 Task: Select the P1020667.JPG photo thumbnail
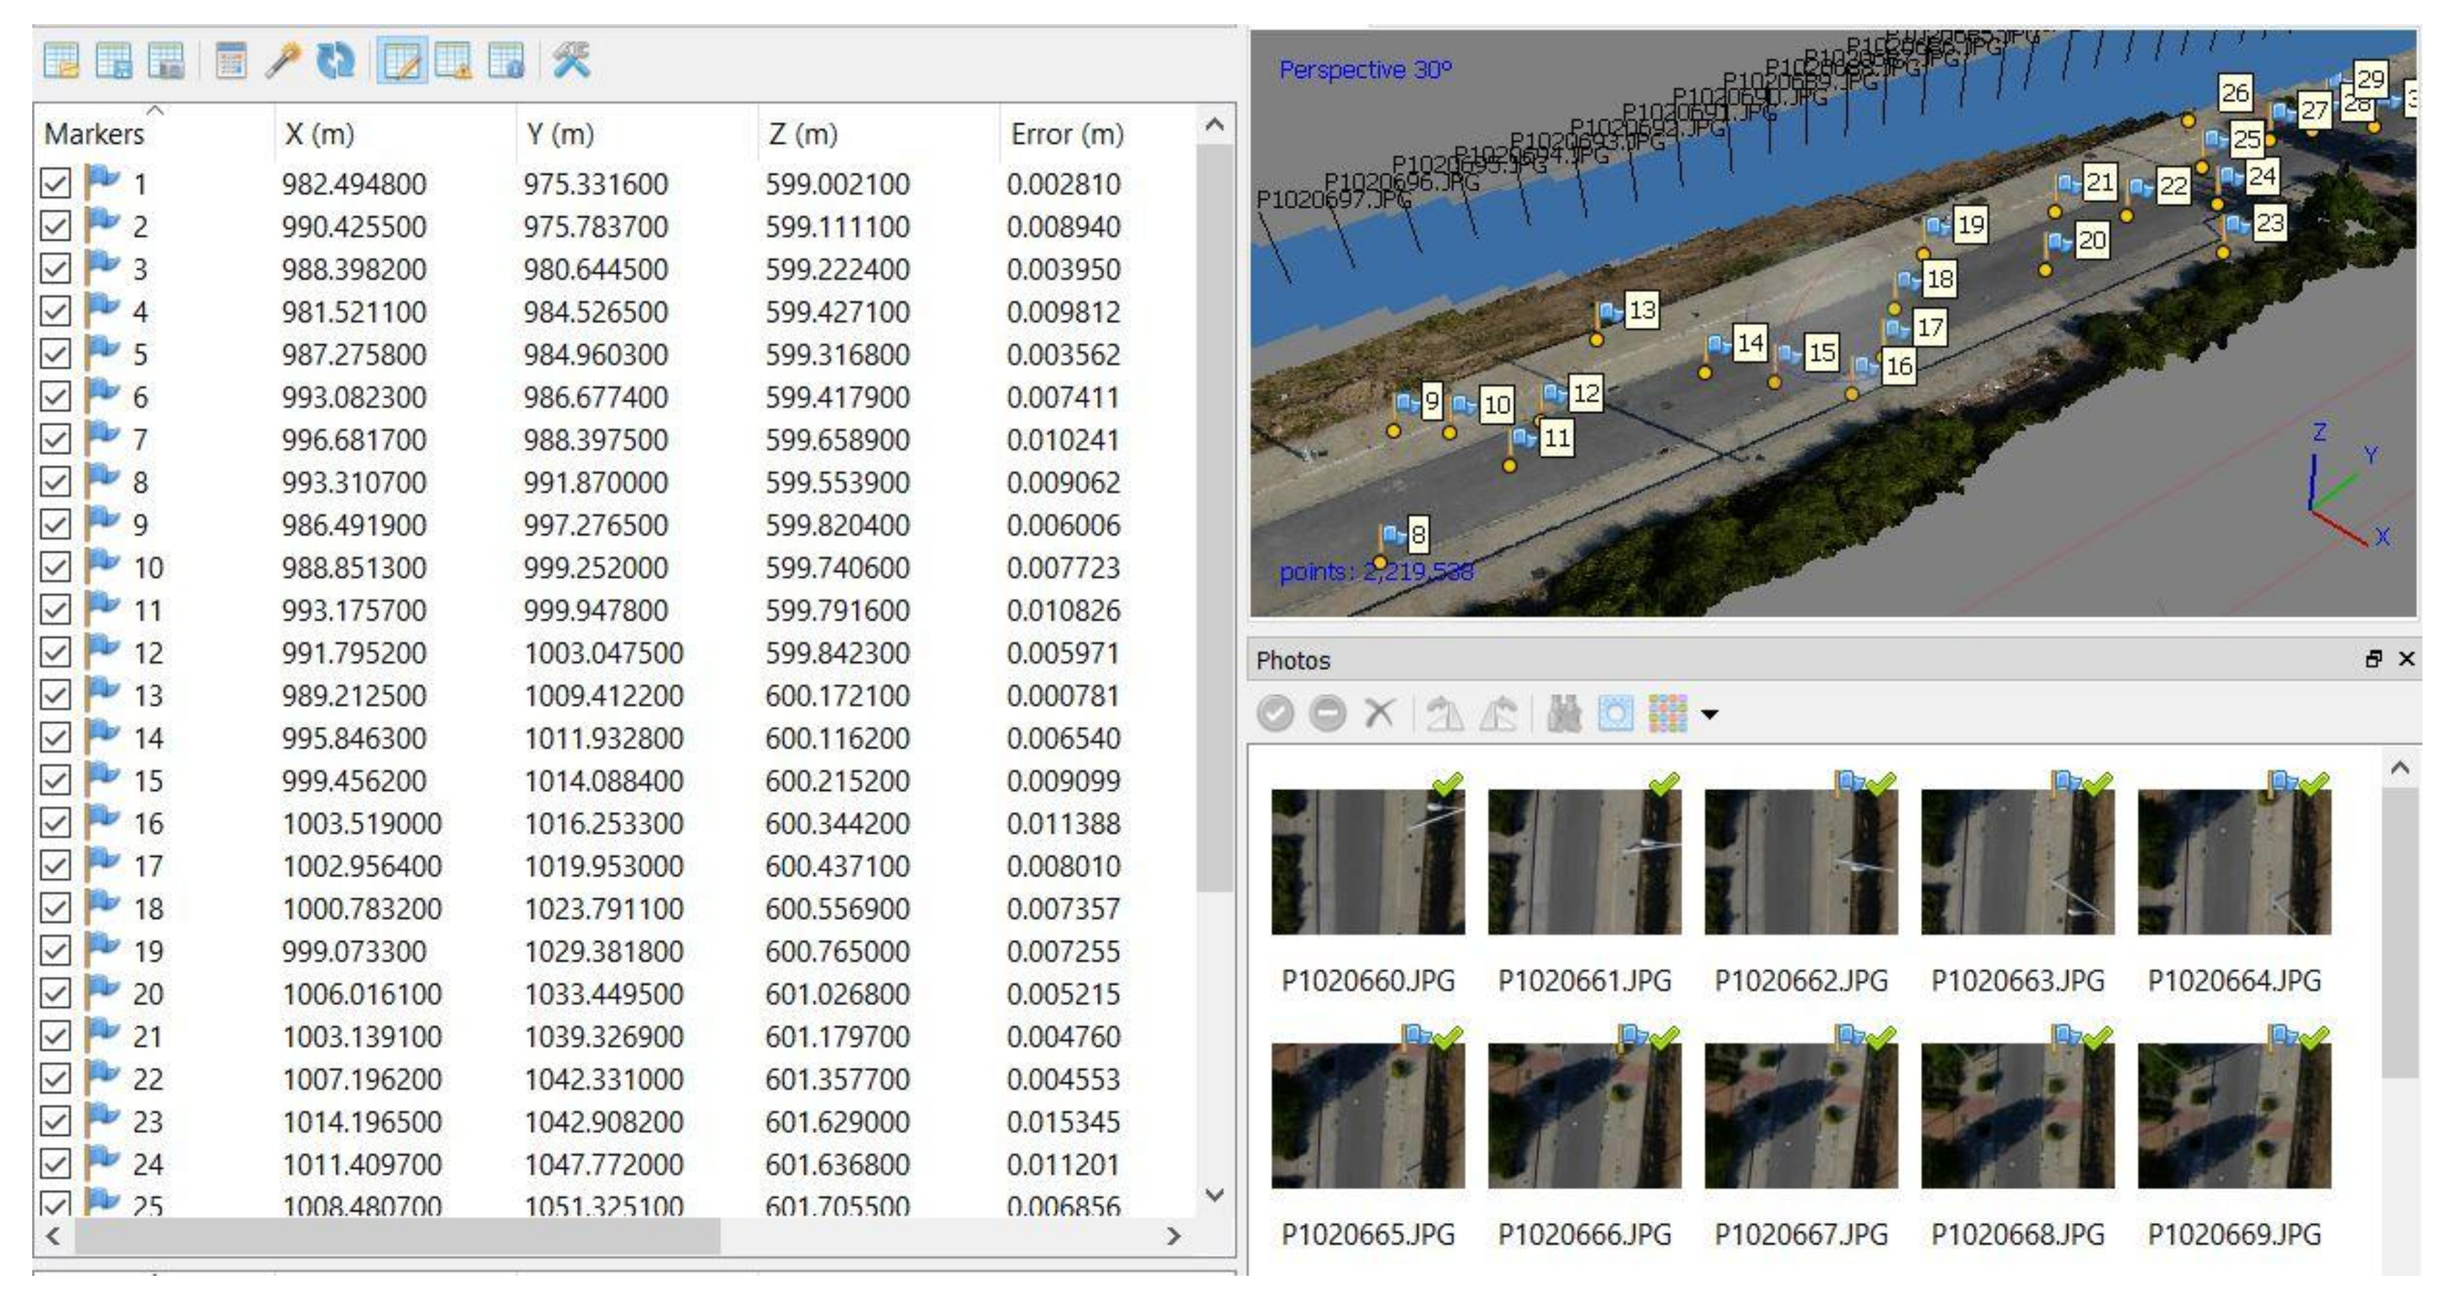tap(1800, 1116)
